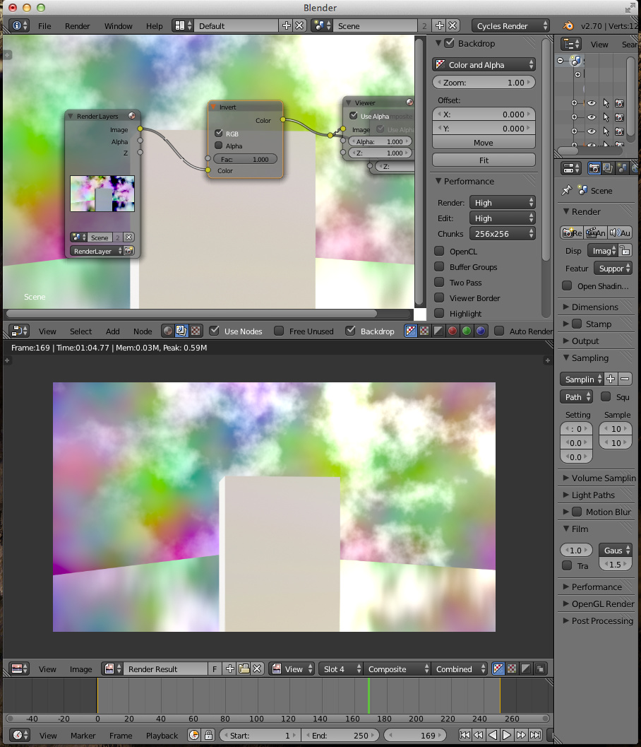Open the Window menu

(119, 26)
